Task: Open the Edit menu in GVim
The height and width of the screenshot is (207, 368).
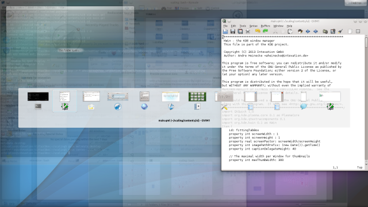Action: point(233,26)
